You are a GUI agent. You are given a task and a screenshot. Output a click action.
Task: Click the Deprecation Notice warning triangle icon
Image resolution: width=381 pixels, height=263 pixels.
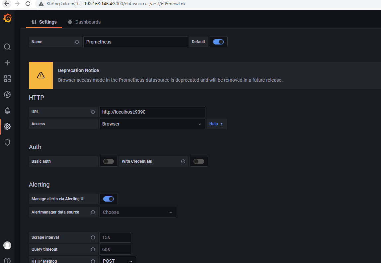click(41, 75)
